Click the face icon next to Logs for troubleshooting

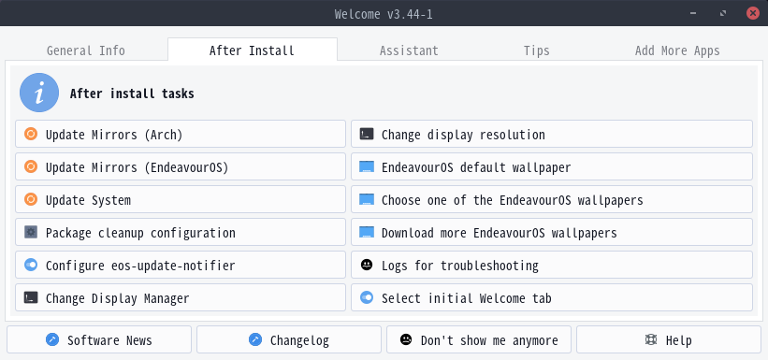click(367, 265)
